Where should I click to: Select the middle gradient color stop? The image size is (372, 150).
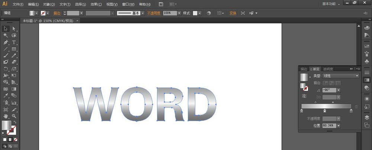[x=324, y=111]
